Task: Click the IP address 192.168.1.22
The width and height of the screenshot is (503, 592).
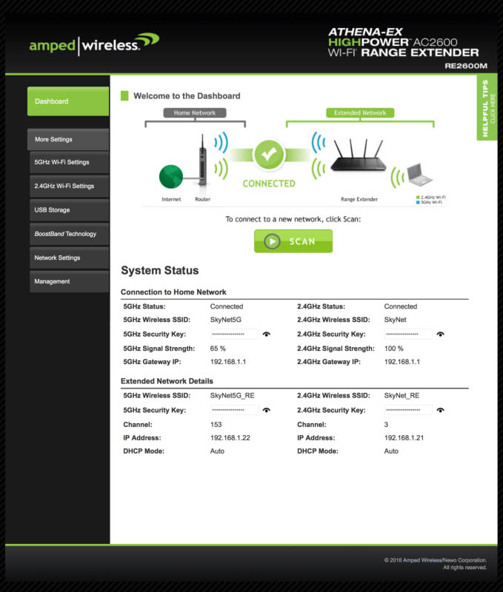Action: [x=230, y=438]
